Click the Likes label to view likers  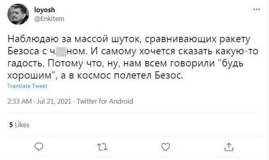[22, 125]
